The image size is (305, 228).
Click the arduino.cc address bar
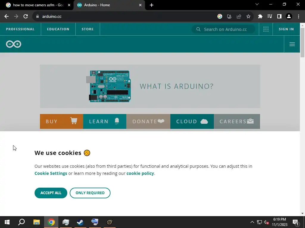click(x=125, y=17)
